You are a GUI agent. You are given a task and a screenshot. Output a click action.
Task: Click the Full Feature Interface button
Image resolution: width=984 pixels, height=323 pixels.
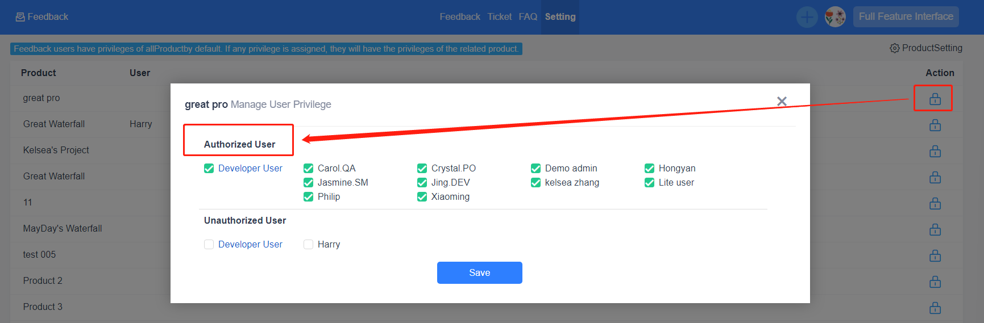(x=906, y=17)
